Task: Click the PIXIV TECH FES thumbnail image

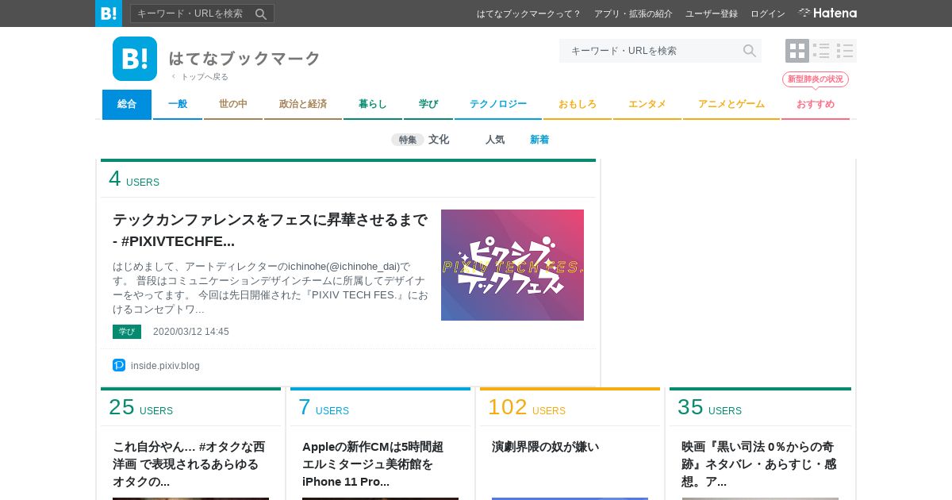Action: [512, 265]
